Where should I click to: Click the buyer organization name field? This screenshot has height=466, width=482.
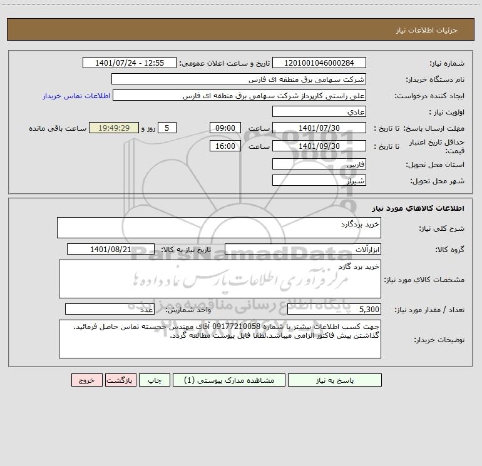(238, 79)
